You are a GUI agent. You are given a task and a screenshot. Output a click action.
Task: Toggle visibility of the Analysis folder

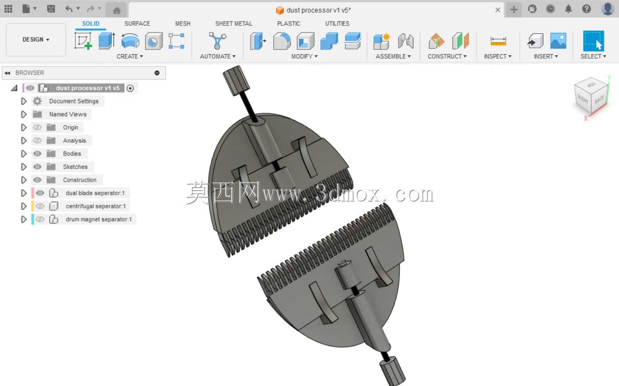pos(38,140)
